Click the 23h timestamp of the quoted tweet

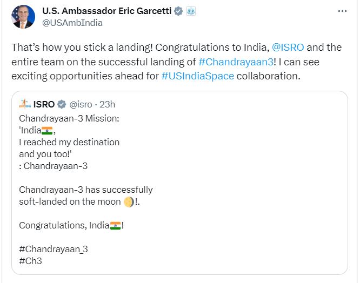click(108, 104)
